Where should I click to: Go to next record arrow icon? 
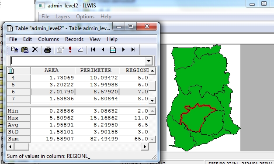(123, 50)
